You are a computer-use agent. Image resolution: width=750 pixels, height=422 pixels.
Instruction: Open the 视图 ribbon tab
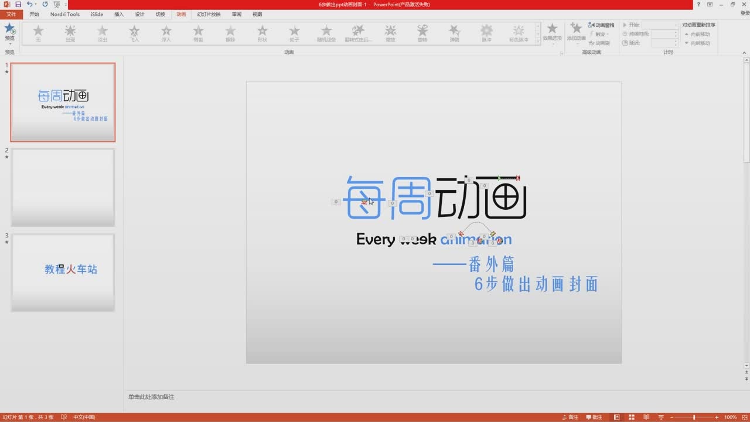(257, 14)
